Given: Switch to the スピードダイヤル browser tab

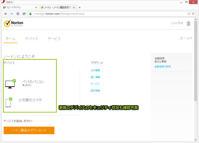Looking at the screenshot, I should (x=20, y=8).
